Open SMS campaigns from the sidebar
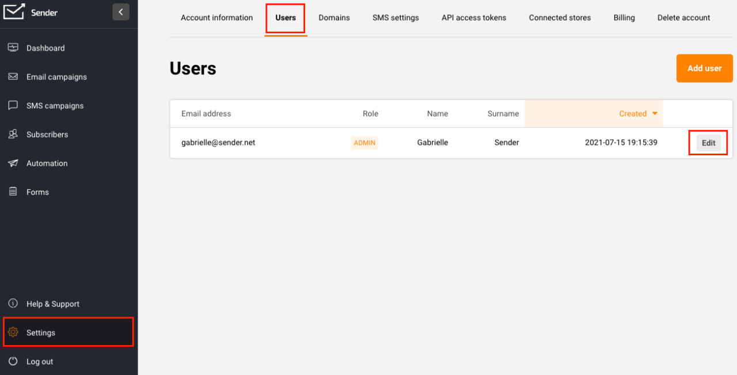The width and height of the screenshot is (737, 375). coord(14,105)
